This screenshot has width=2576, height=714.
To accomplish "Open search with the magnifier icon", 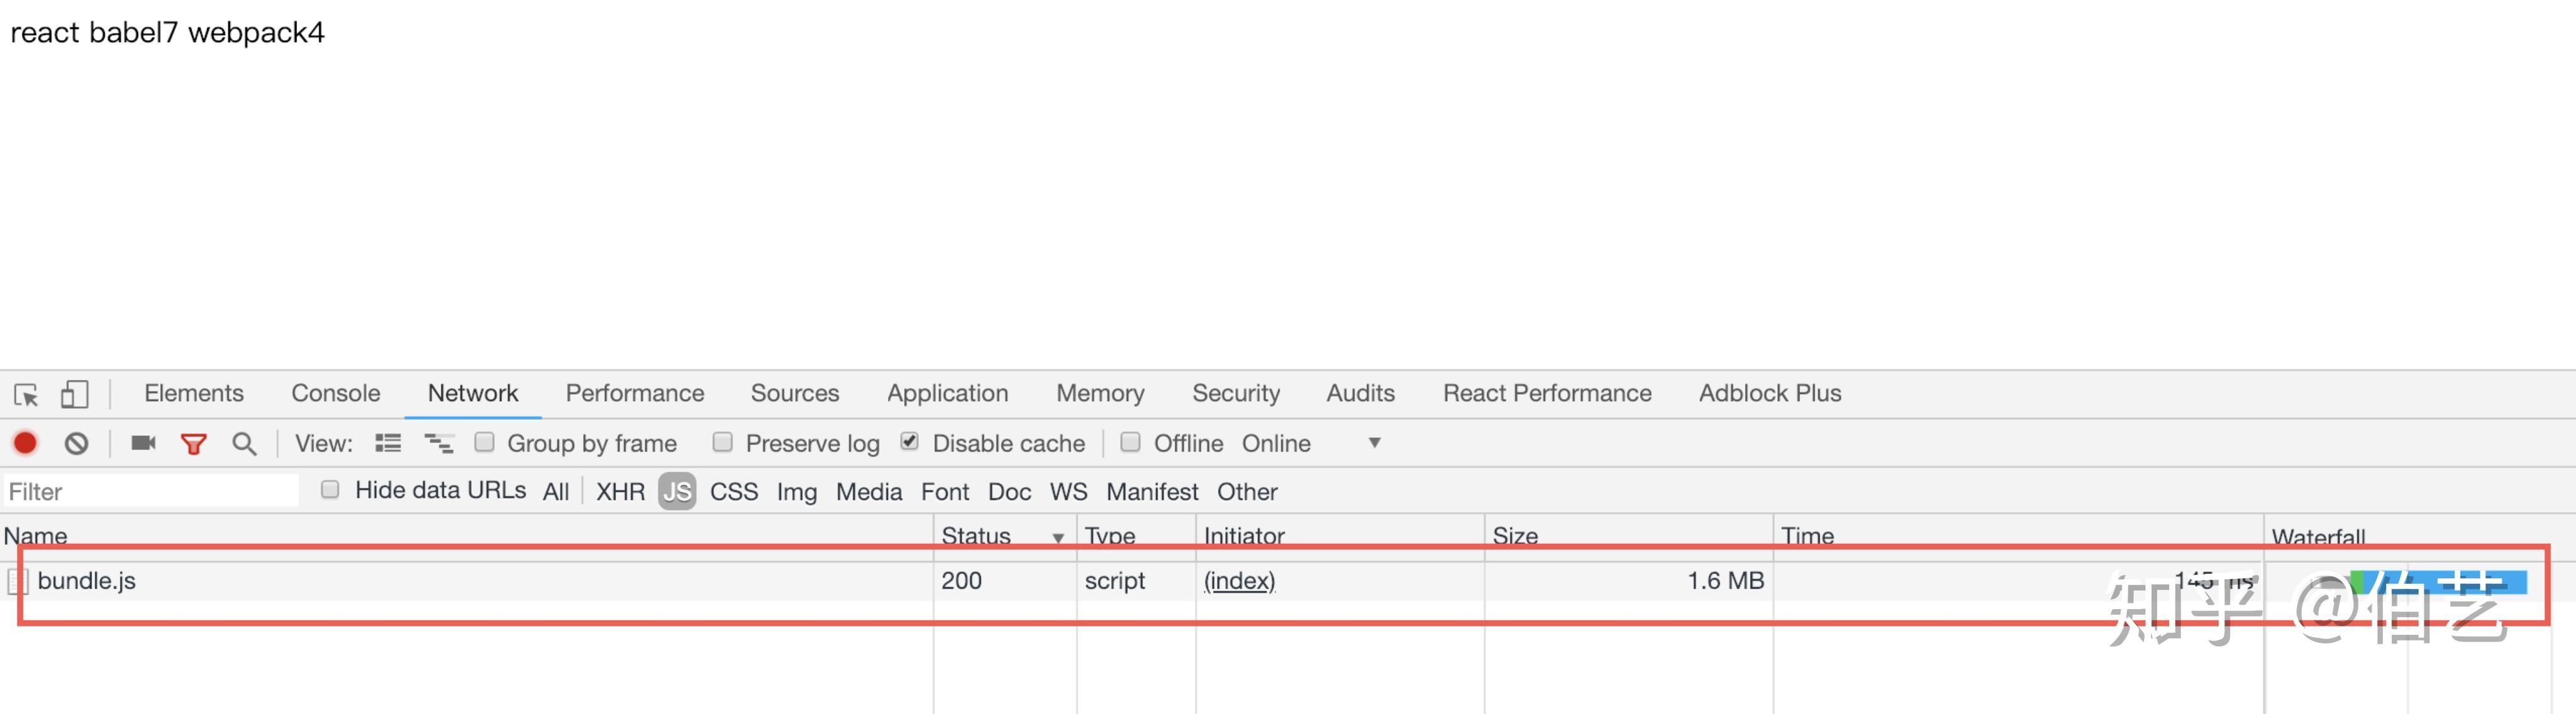I will coord(244,443).
